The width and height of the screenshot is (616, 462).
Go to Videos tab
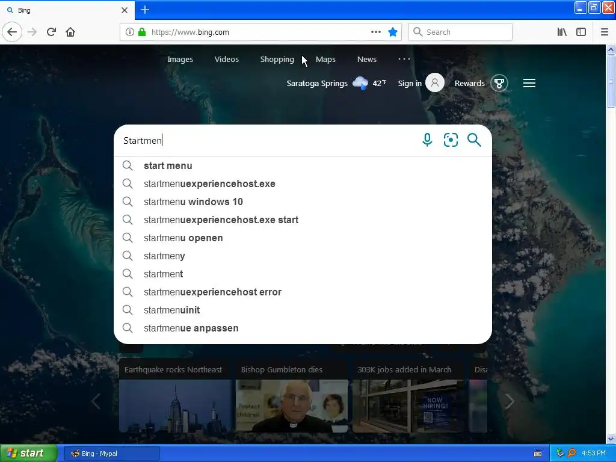point(227,60)
